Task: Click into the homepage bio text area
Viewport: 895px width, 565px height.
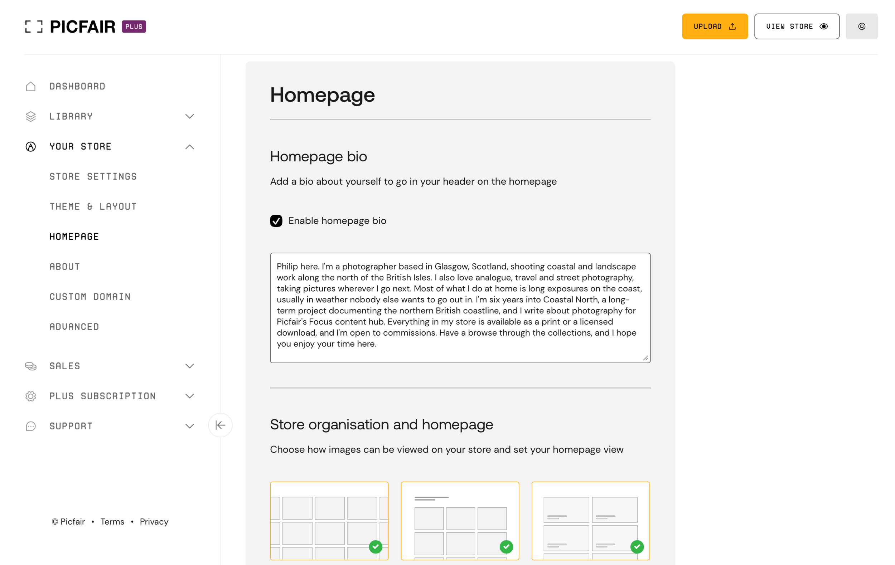Action: [460, 308]
